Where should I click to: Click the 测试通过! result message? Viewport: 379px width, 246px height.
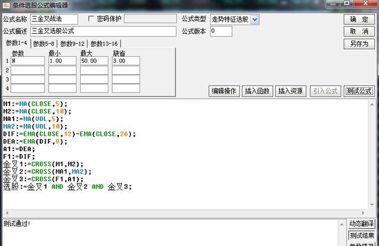(x=17, y=224)
